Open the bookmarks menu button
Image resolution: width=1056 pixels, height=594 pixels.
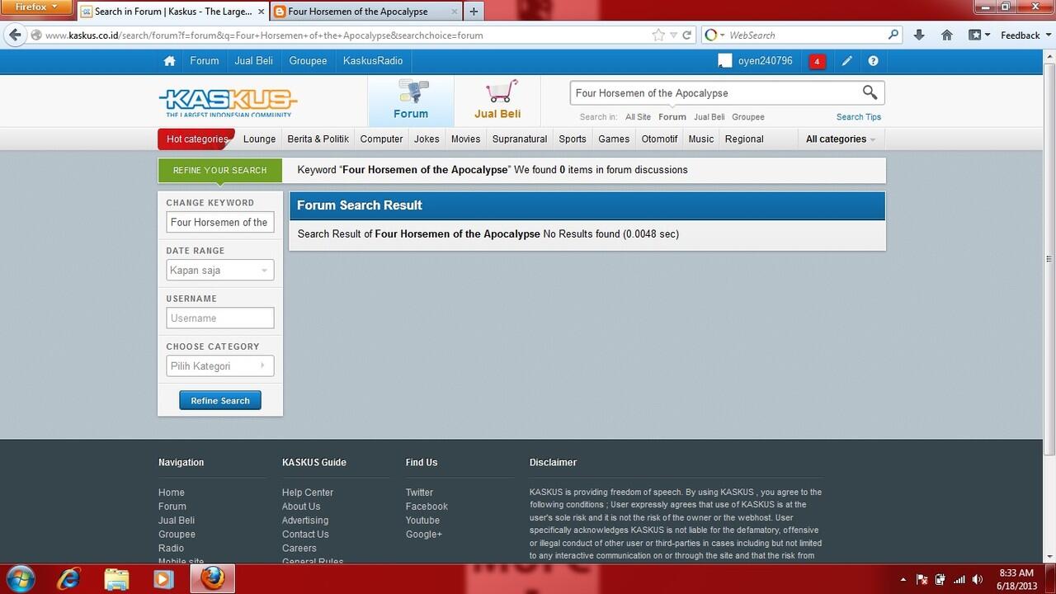[x=978, y=35]
